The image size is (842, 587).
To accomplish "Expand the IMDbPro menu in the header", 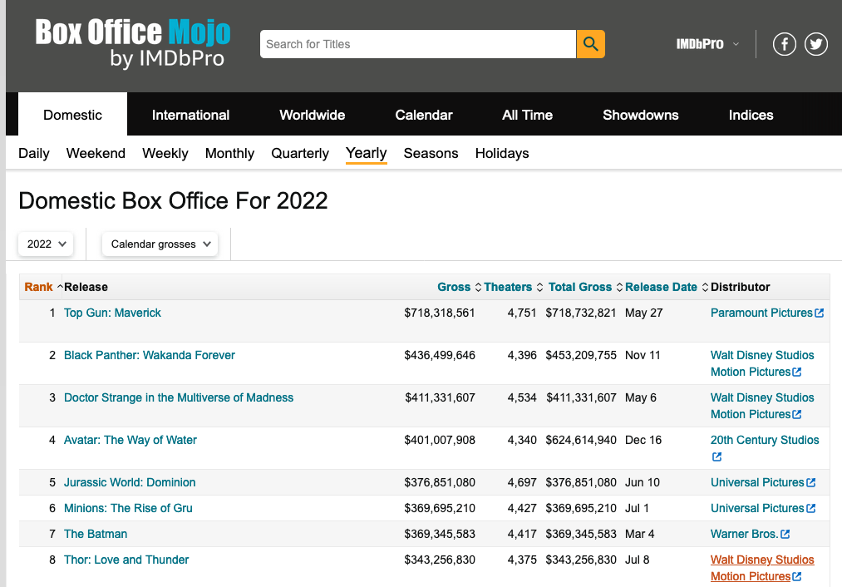I will coord(707,44).
